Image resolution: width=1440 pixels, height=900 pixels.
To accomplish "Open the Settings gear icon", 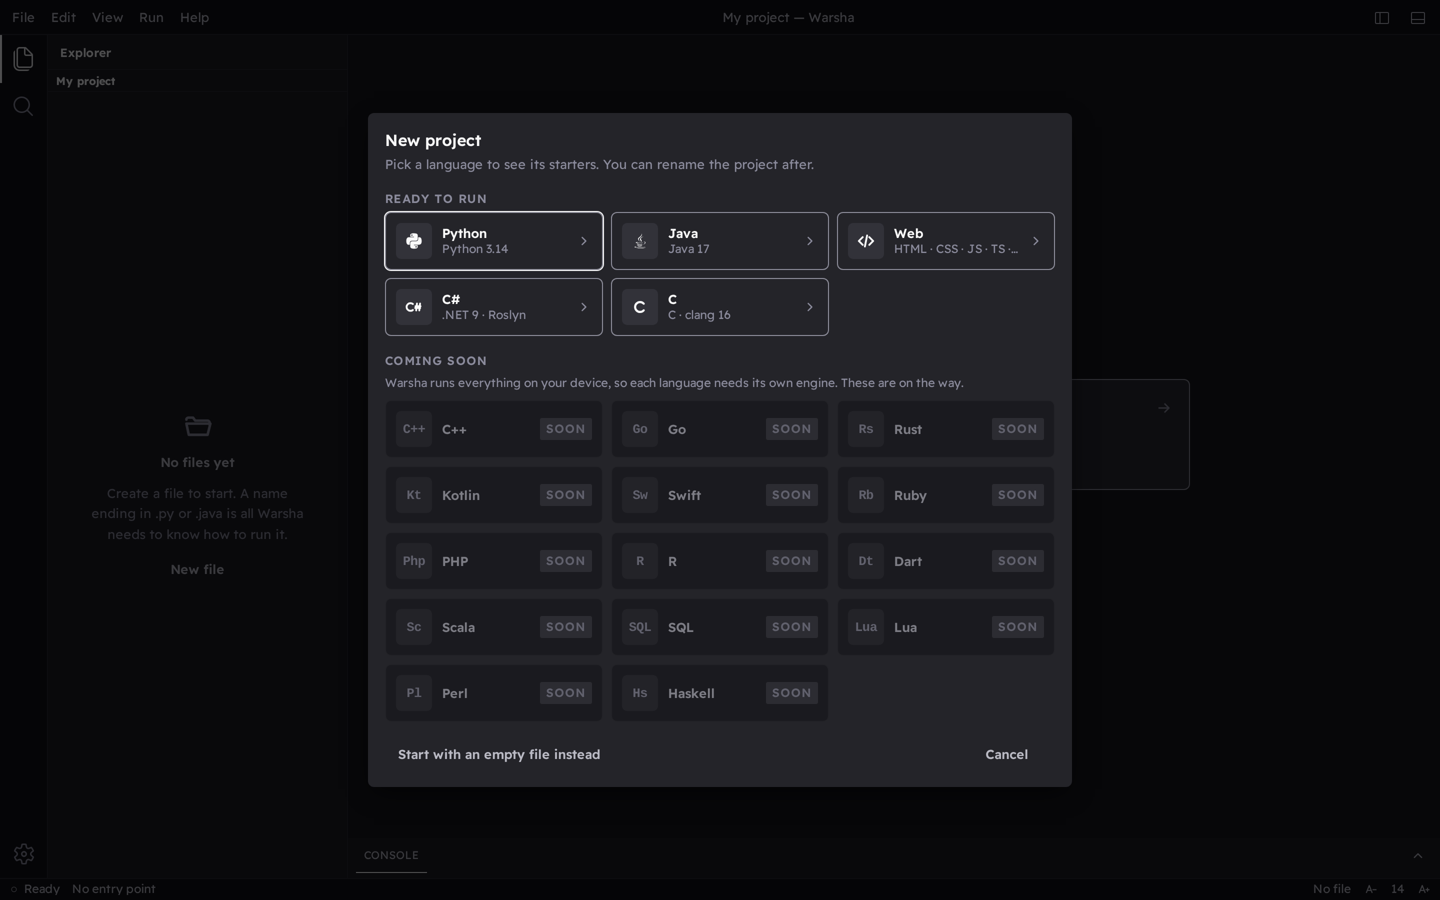I will pos(24,853).
